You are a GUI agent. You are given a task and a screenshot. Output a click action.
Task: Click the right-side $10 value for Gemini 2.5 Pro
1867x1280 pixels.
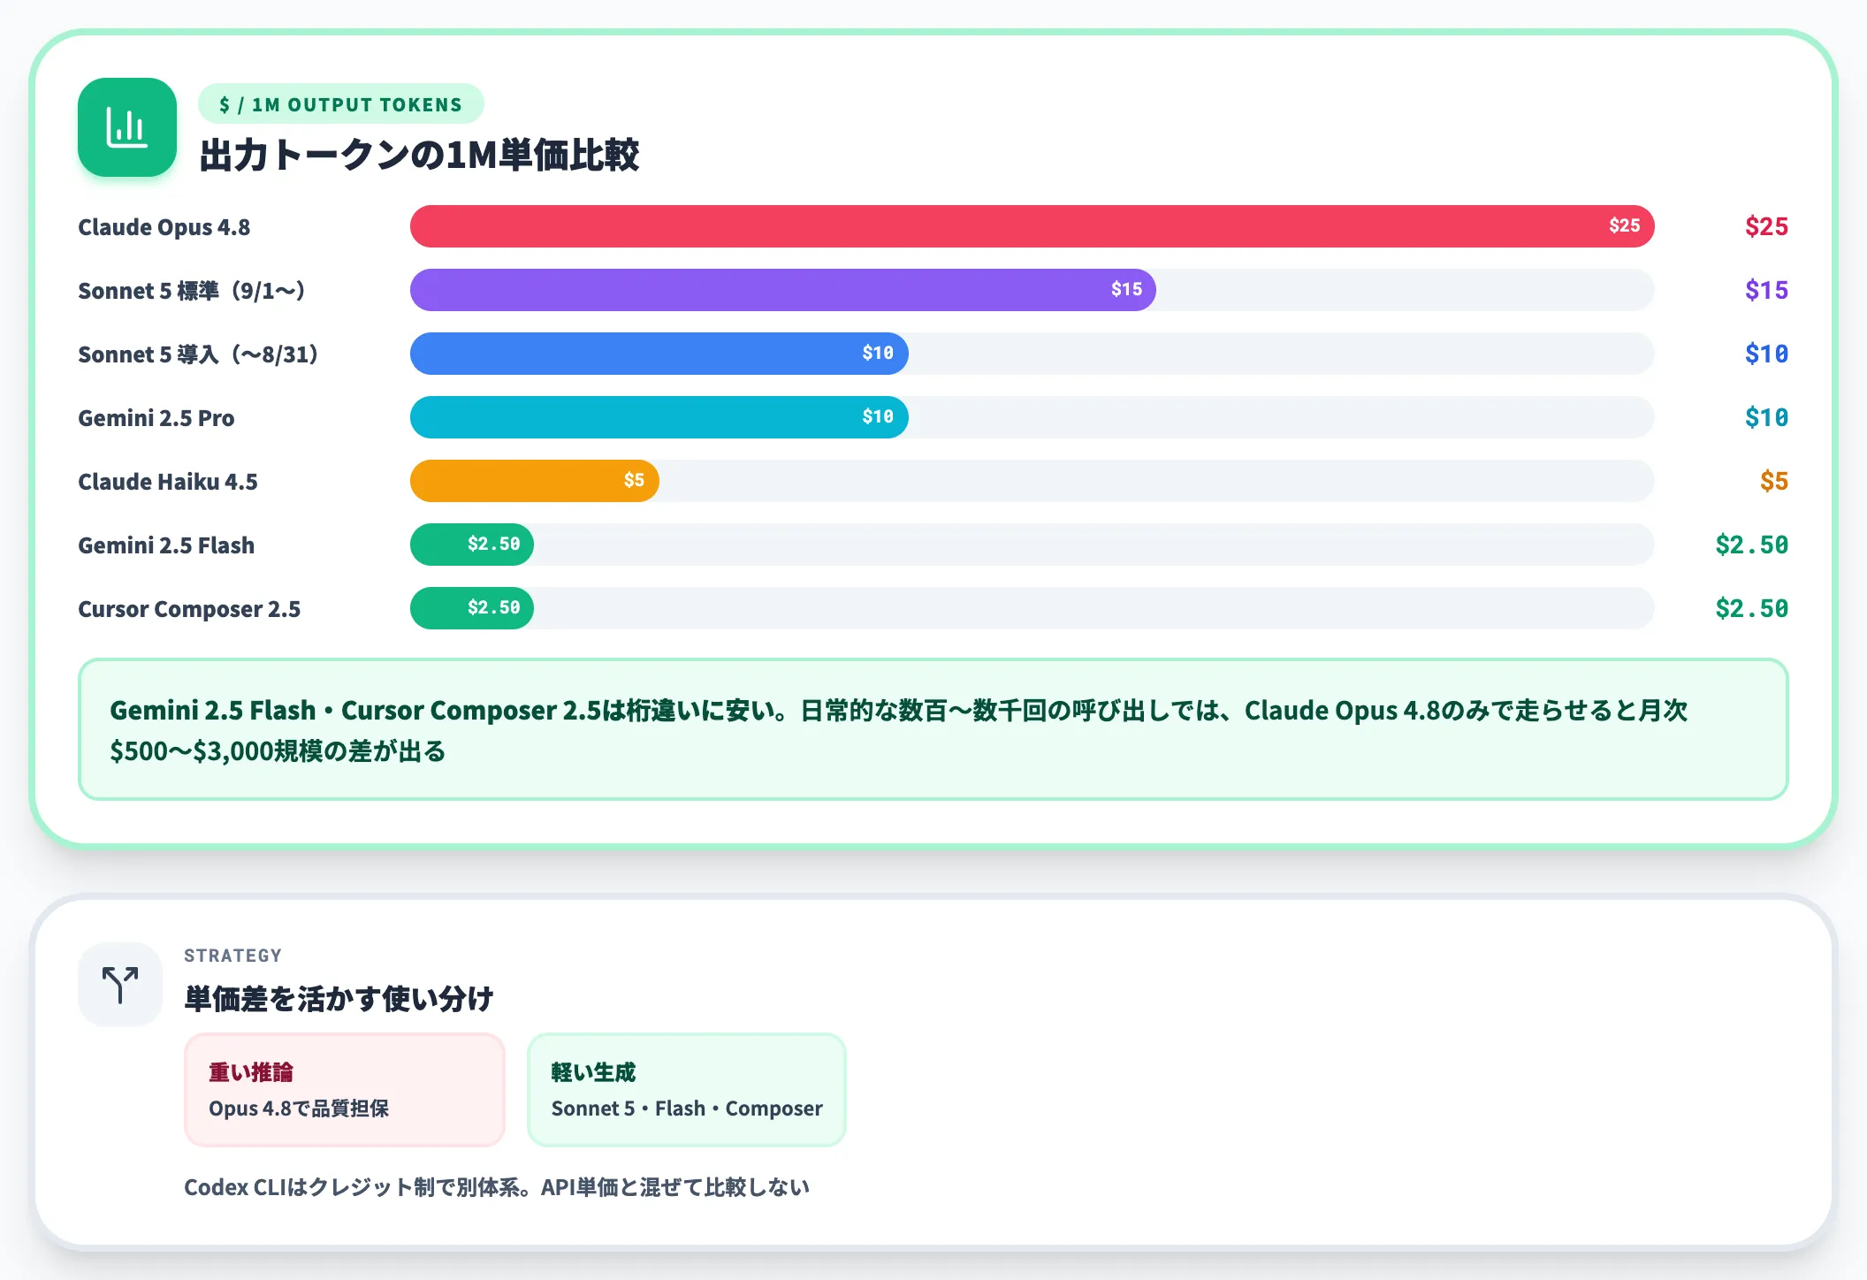click(1766, 417)
